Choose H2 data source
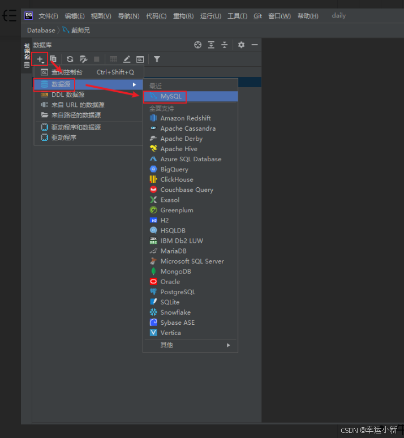Image resolution: width=404 pixels, height=438 pixels. click(x=191, y=220)
